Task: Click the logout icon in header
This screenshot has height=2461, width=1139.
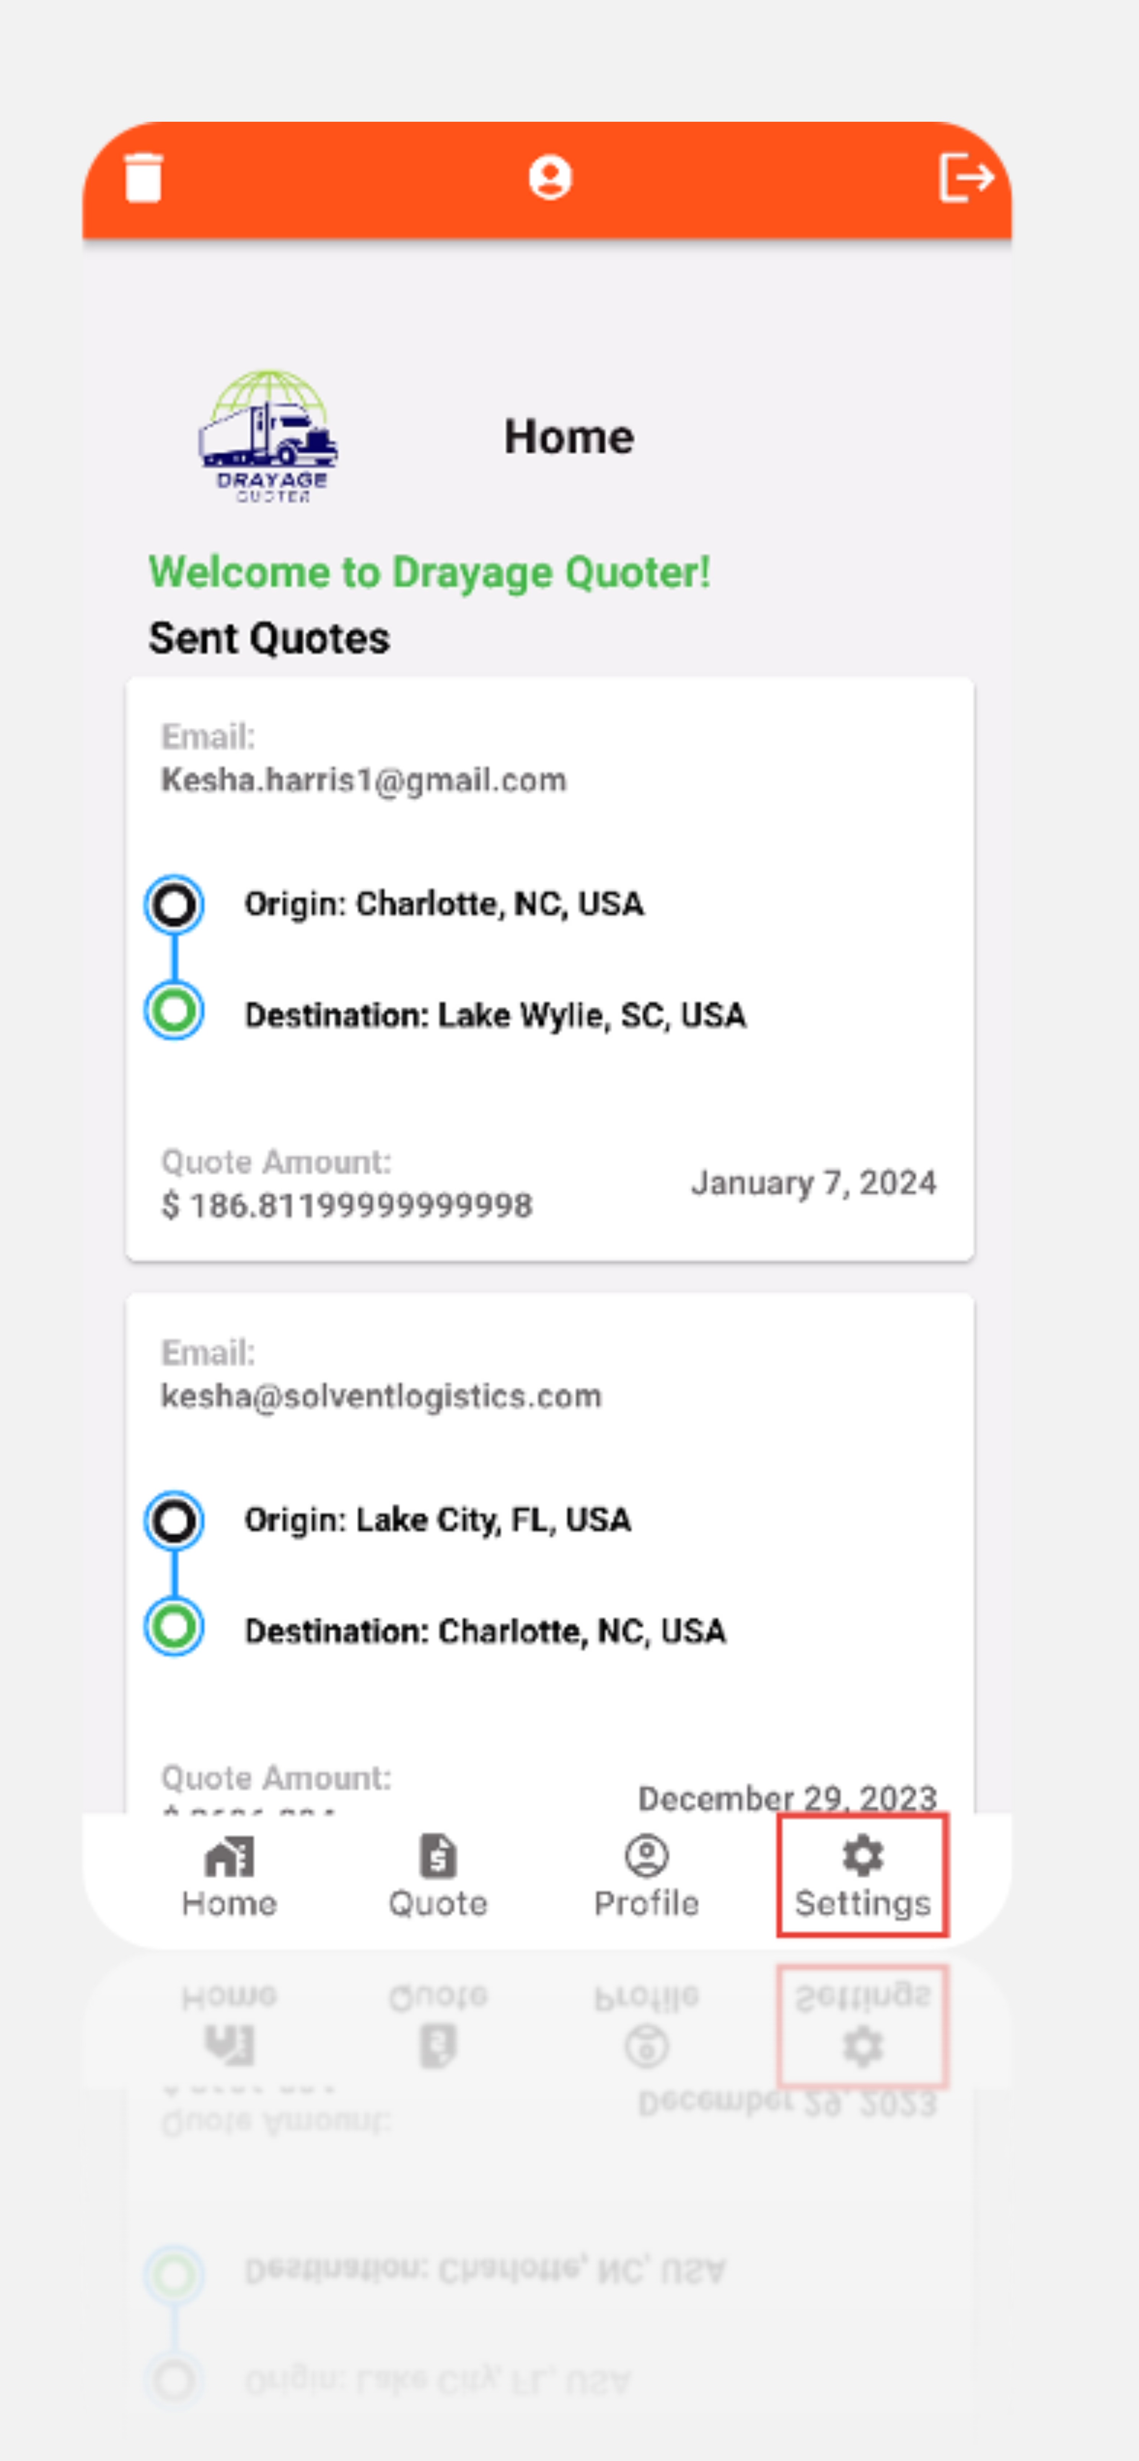Action: pyautogui.click(x=965, y=178)
